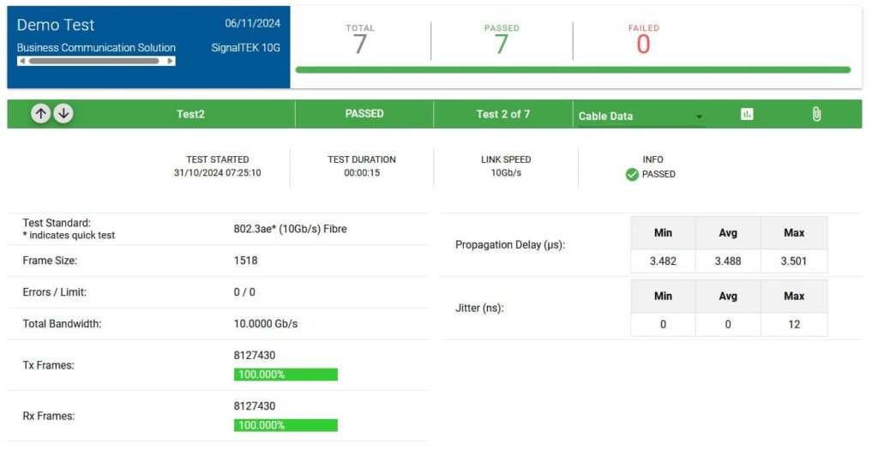Click the Rx Frames 100.000% bar
The height and width of the screenshot is (450, 878).
coord(286,425)
